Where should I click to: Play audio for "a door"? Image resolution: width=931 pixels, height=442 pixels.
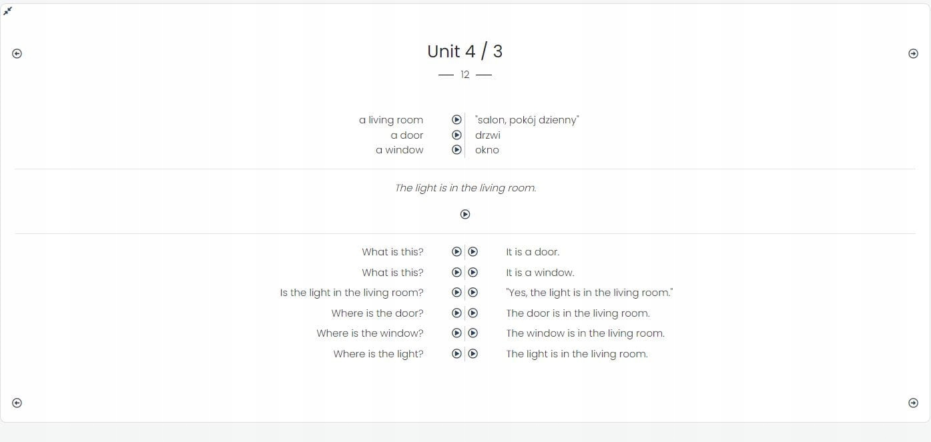coord(456,135)
